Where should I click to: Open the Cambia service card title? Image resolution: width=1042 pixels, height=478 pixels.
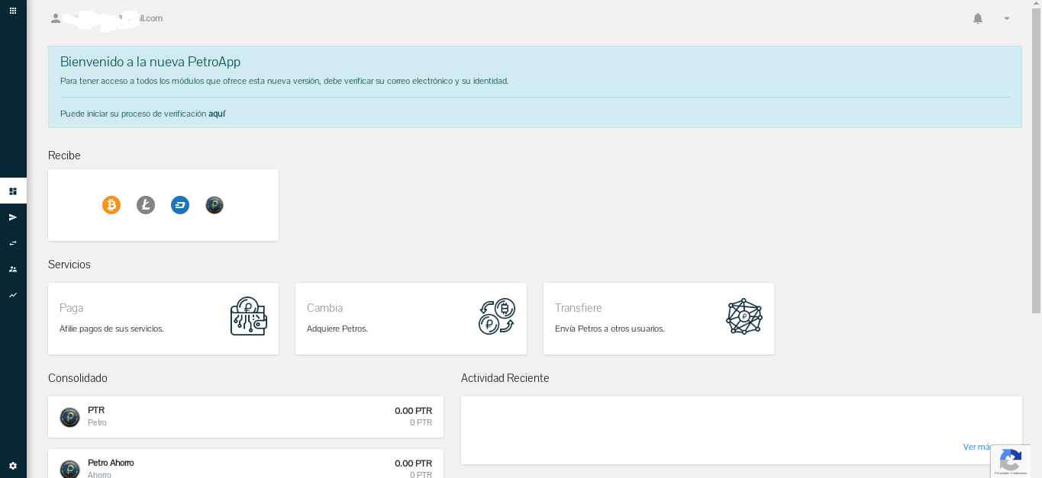(x=324, y=308)
